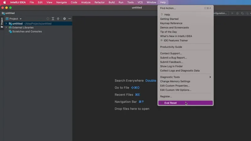The height and width of the screenshot is (141, 251).
Task: Click the Expand All icon in Project panel
Action: (x=53, y=19)
